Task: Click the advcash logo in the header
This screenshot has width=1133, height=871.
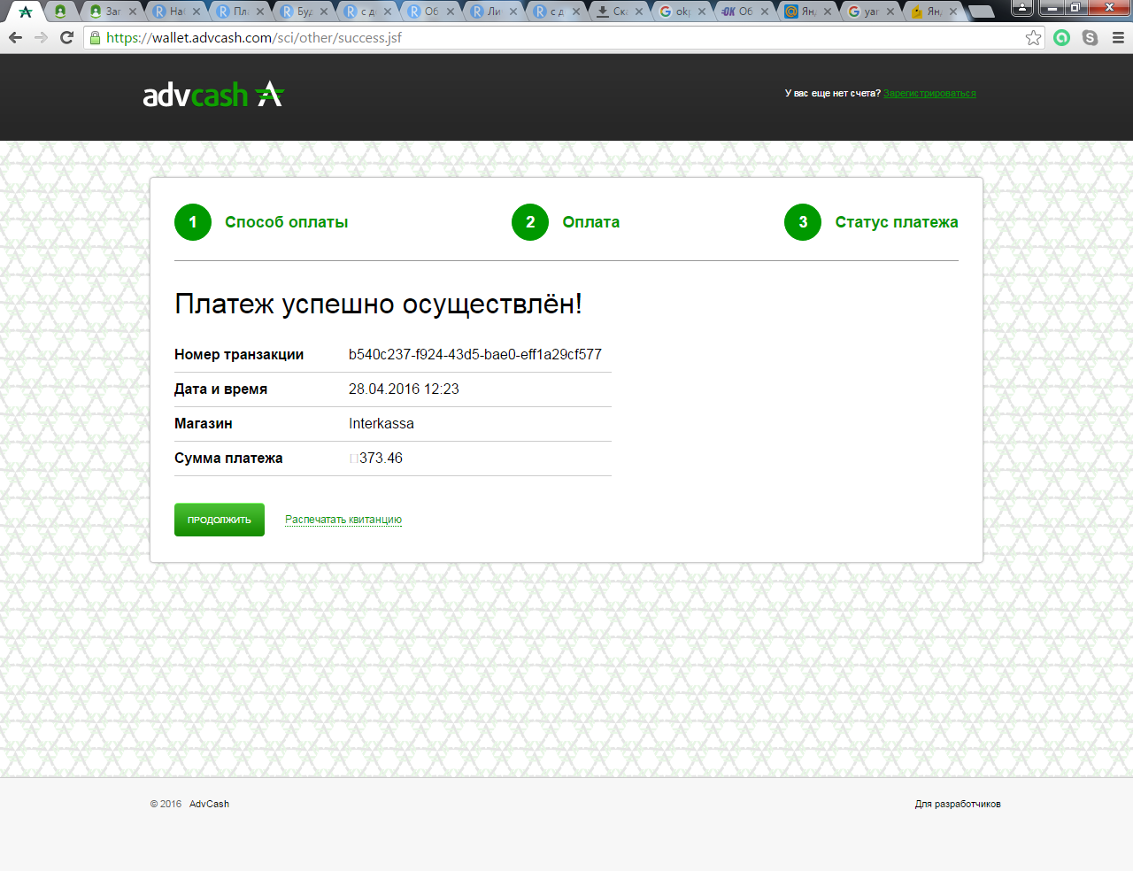Action: tap(213, 94)
